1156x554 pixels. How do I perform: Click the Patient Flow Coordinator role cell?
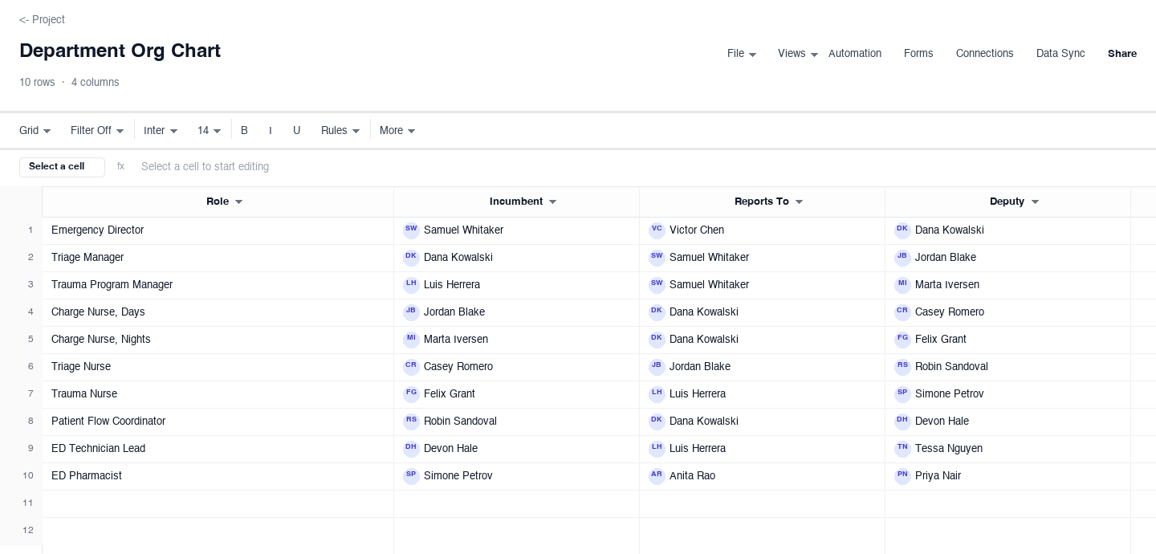[x=218, y=422]
